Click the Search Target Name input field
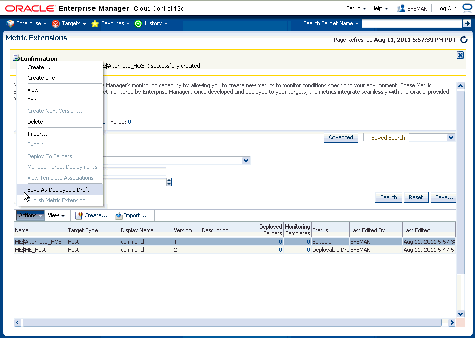 412,23
